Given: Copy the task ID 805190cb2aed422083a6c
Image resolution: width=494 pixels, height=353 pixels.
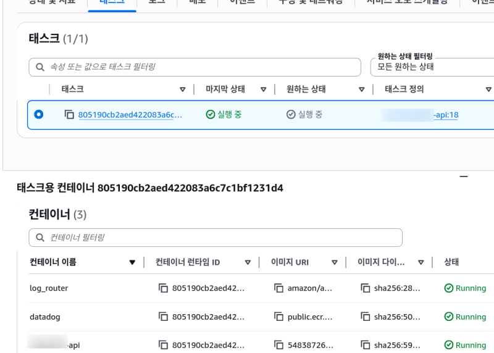Looking at the screenshot, I should (x=69, y=114).
